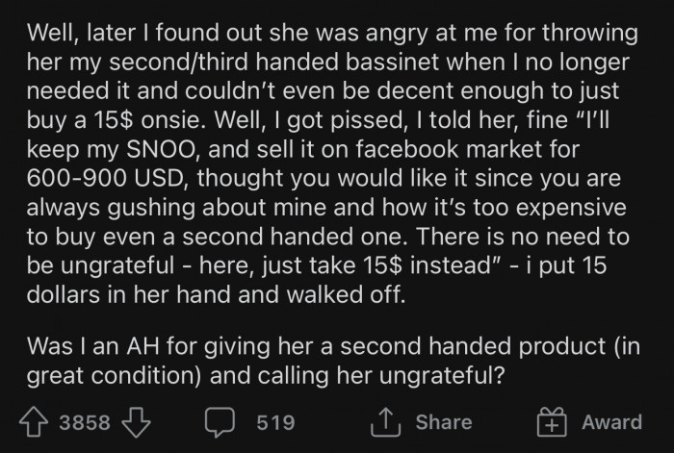This screenshot has width=674, height=453.
Task: Click the "Was I an AH" question paragraph
Action: pos(327,361)
